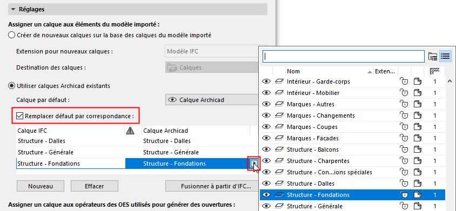This screenshot has height=211, width=456.
Task: Hide Marques - Changements layer via eye icon
Action: pos(266,115)
